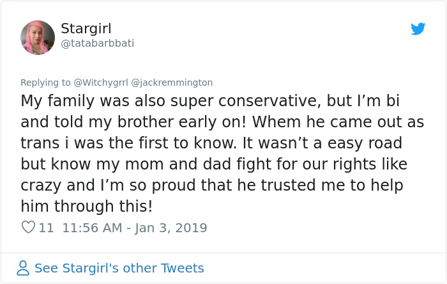Click the 11 likes count
Screen dimensions: 447x284
click(46, 228)
